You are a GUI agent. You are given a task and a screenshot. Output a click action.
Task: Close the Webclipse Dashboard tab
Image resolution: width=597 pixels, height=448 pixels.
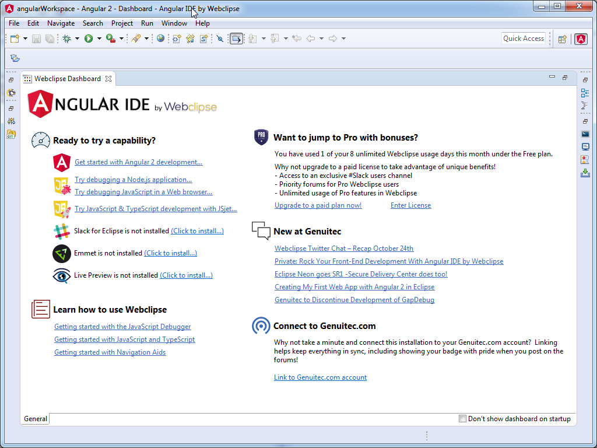(108, 79)
